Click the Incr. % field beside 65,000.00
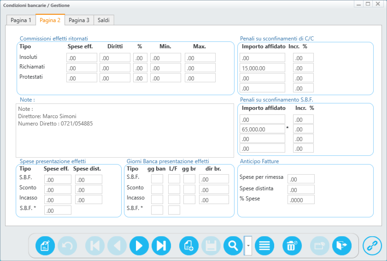 [303, 129]
